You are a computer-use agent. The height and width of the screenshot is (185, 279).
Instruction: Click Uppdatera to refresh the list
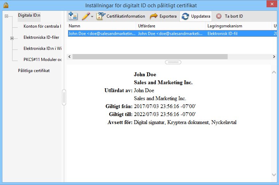click(196, 16)
